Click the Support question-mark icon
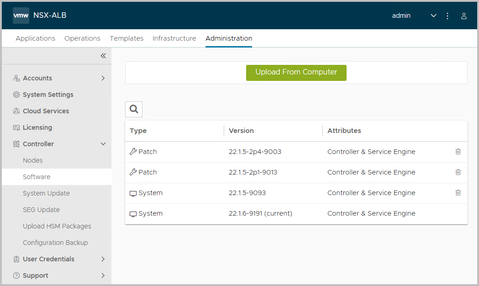 coord(16,275)
